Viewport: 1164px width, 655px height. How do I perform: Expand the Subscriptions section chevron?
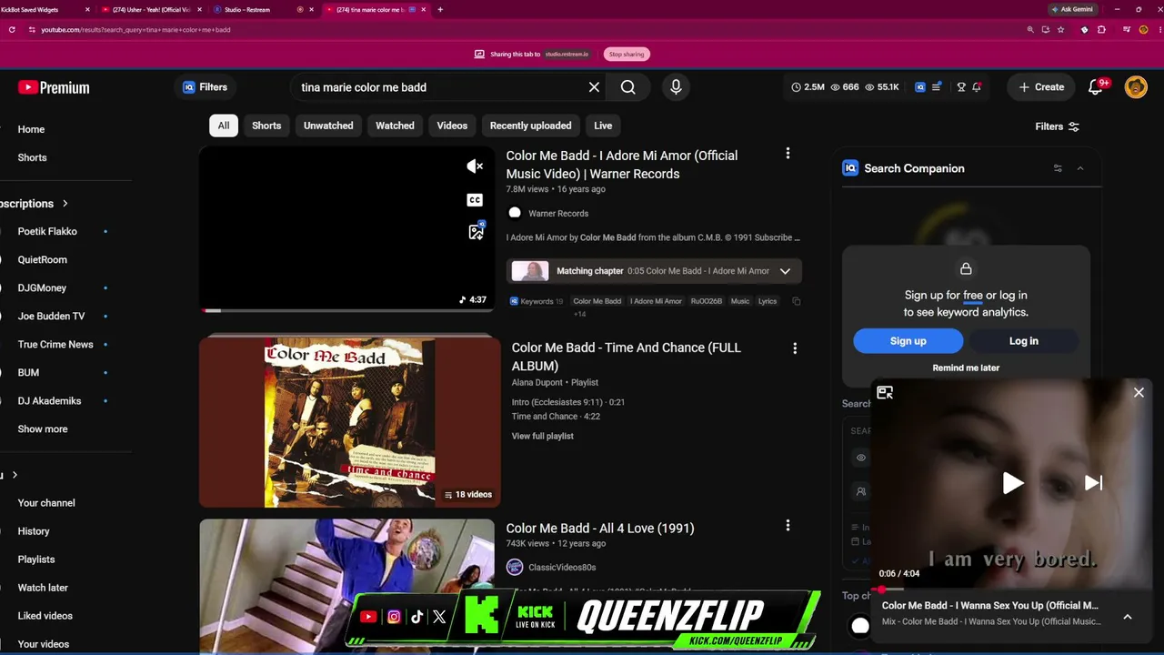pos(65,204)
